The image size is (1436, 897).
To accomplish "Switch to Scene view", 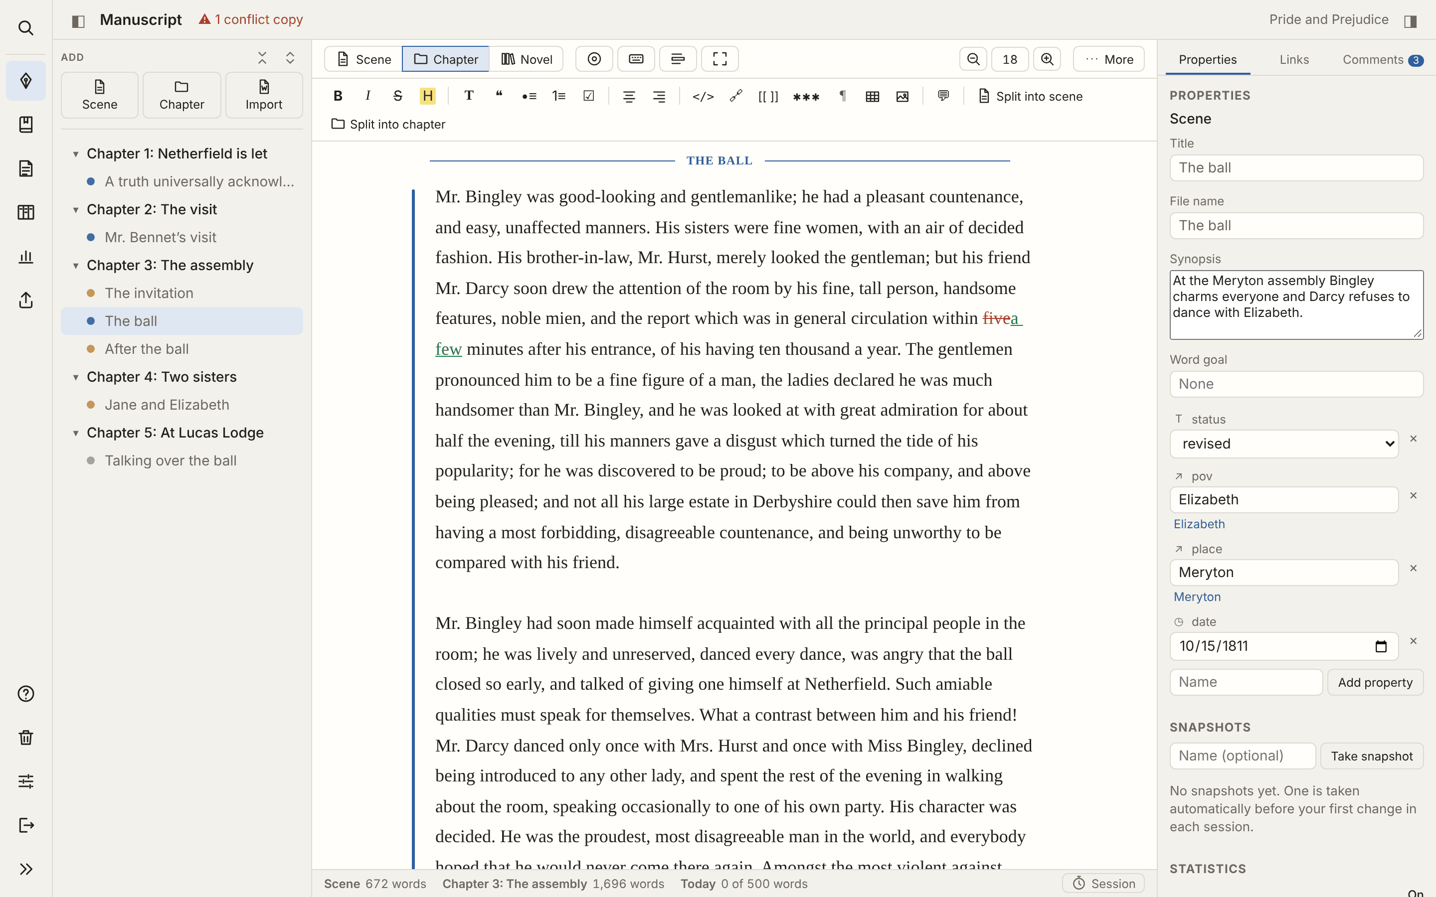I will click(x=364, y=59).
